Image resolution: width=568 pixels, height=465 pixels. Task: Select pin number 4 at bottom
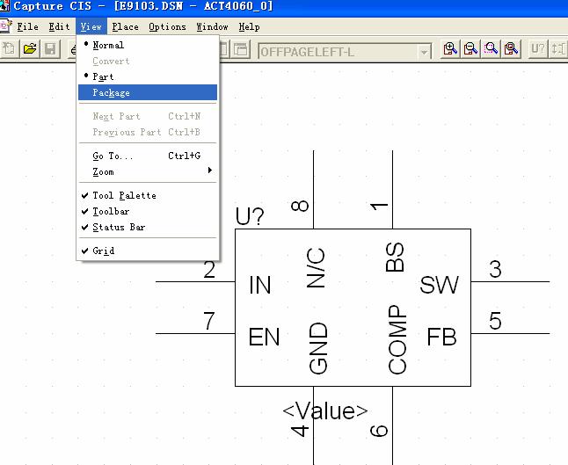300,431
